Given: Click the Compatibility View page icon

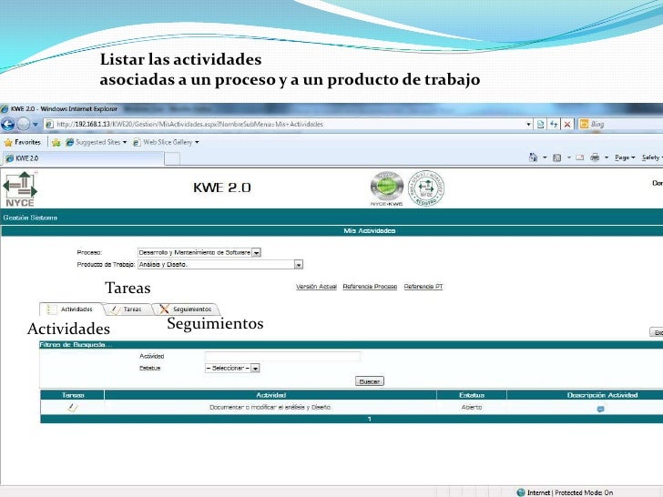Looking at the screenshot, I should pyautogui.click(x=540, y=124).
